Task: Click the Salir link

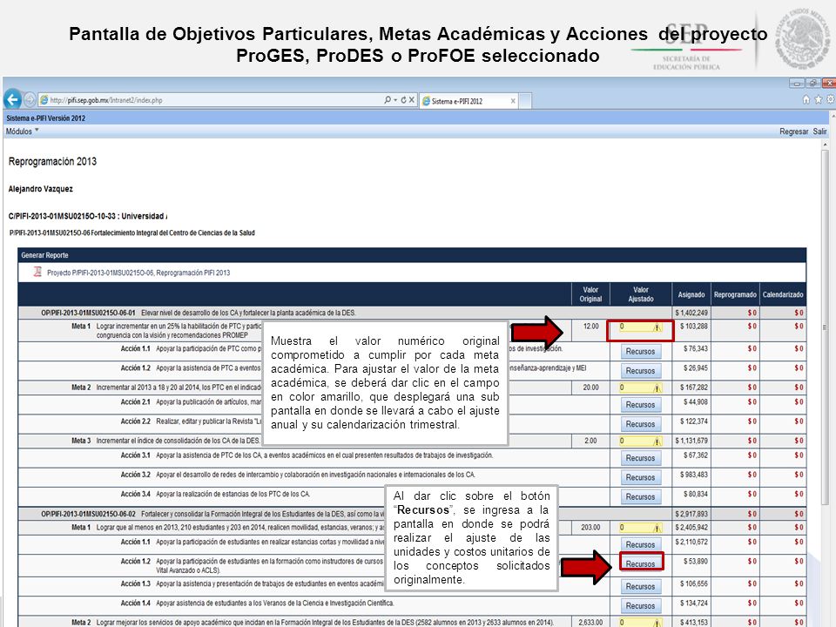Action: point(820,131)
